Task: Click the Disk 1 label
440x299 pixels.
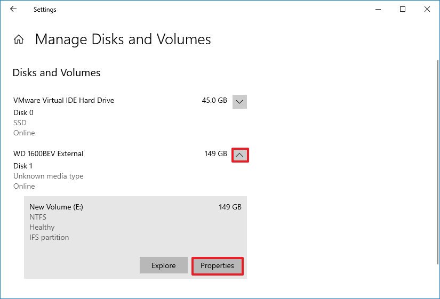Action: (x=23, y=166)
